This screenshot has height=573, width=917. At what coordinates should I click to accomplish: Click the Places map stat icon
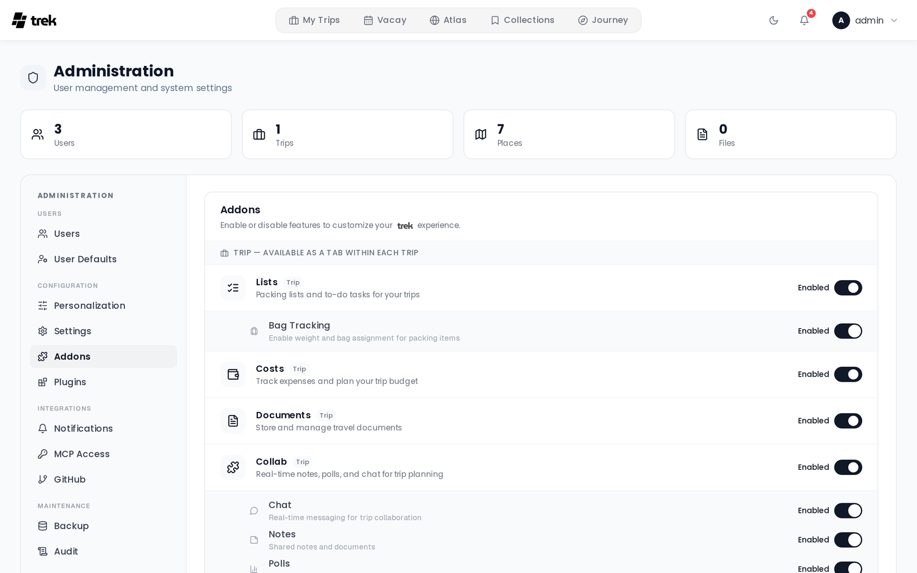click(481, 134)
